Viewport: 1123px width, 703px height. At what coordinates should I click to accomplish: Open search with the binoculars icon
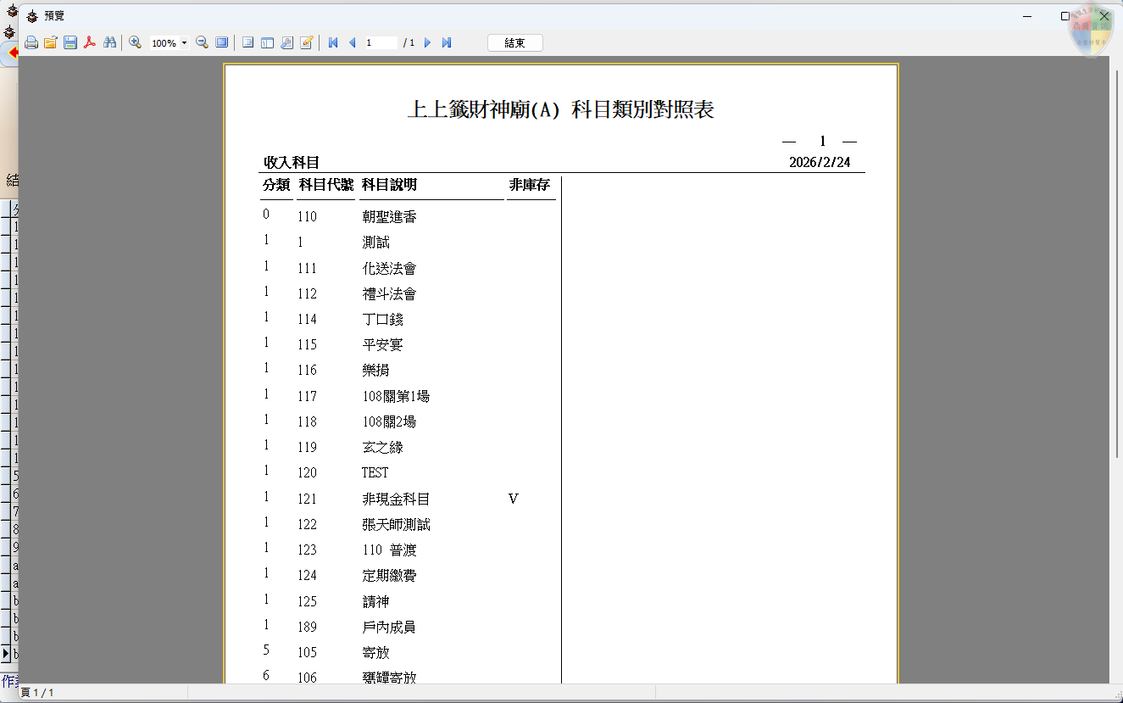point(110,42)
